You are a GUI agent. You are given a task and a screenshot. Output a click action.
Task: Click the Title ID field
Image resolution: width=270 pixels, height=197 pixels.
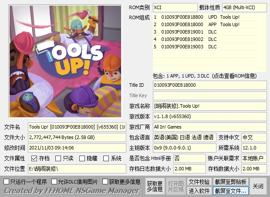[210, 85]
